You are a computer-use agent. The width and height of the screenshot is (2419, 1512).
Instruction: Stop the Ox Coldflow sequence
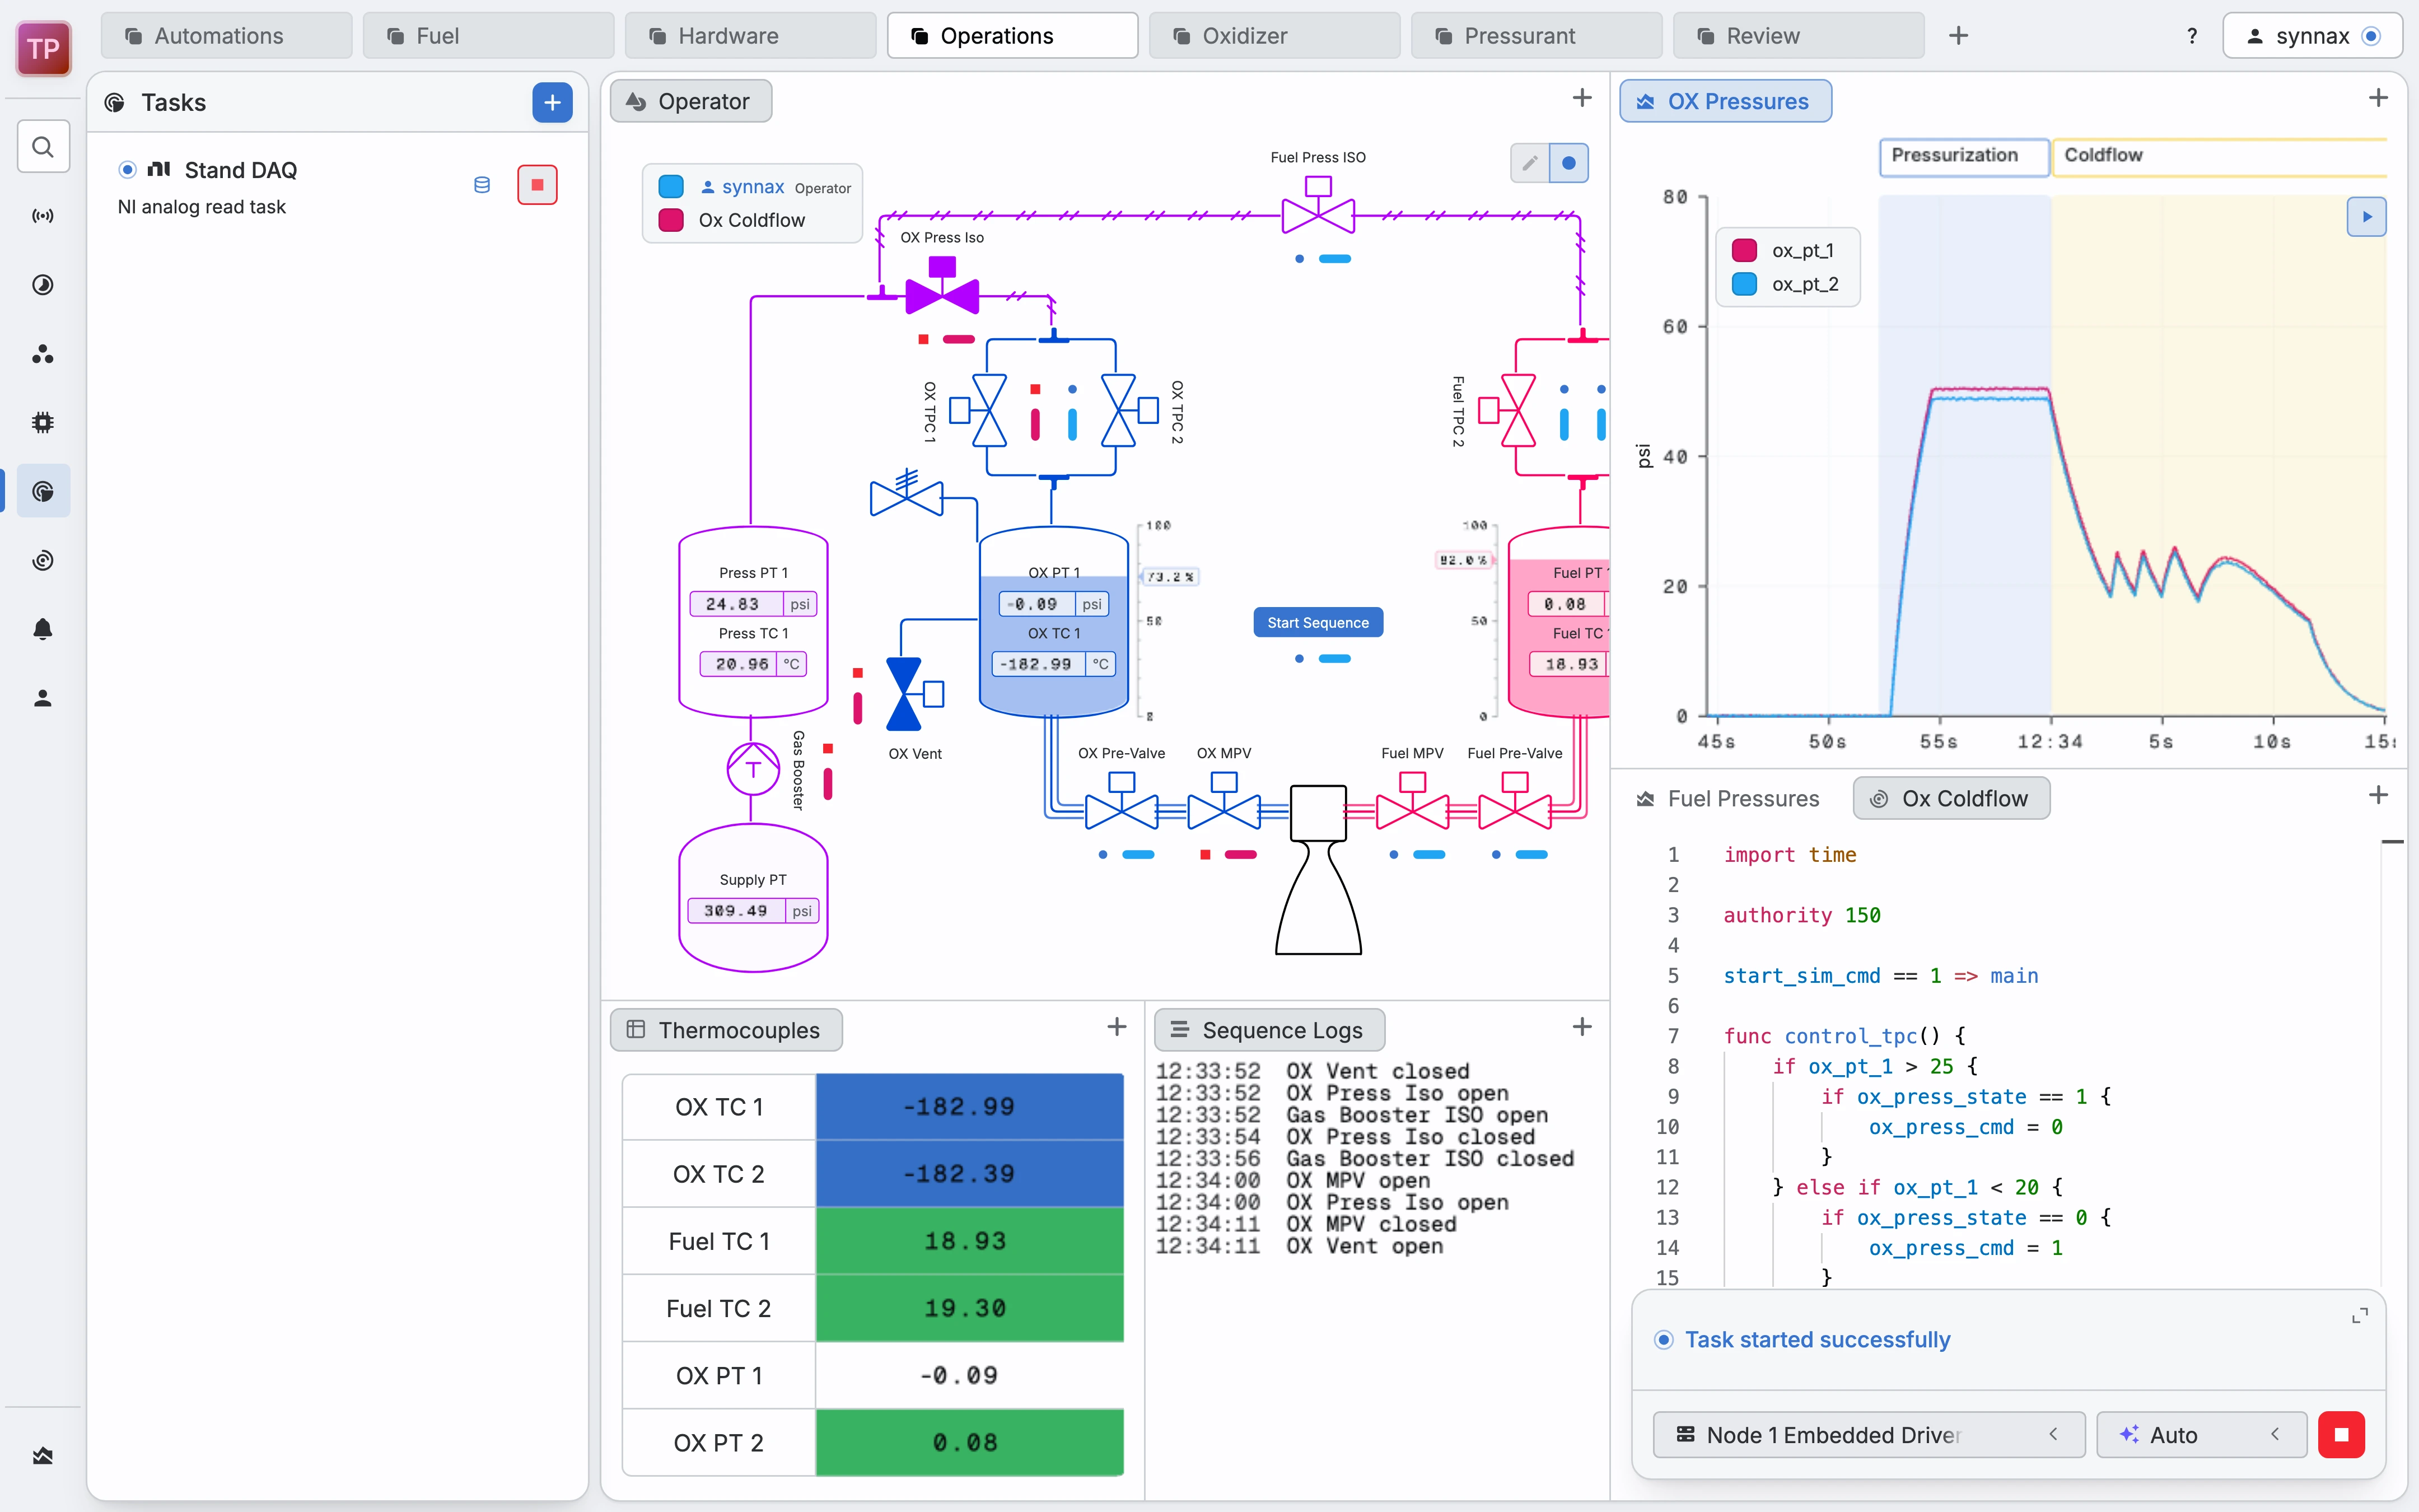[2341, 1435]
